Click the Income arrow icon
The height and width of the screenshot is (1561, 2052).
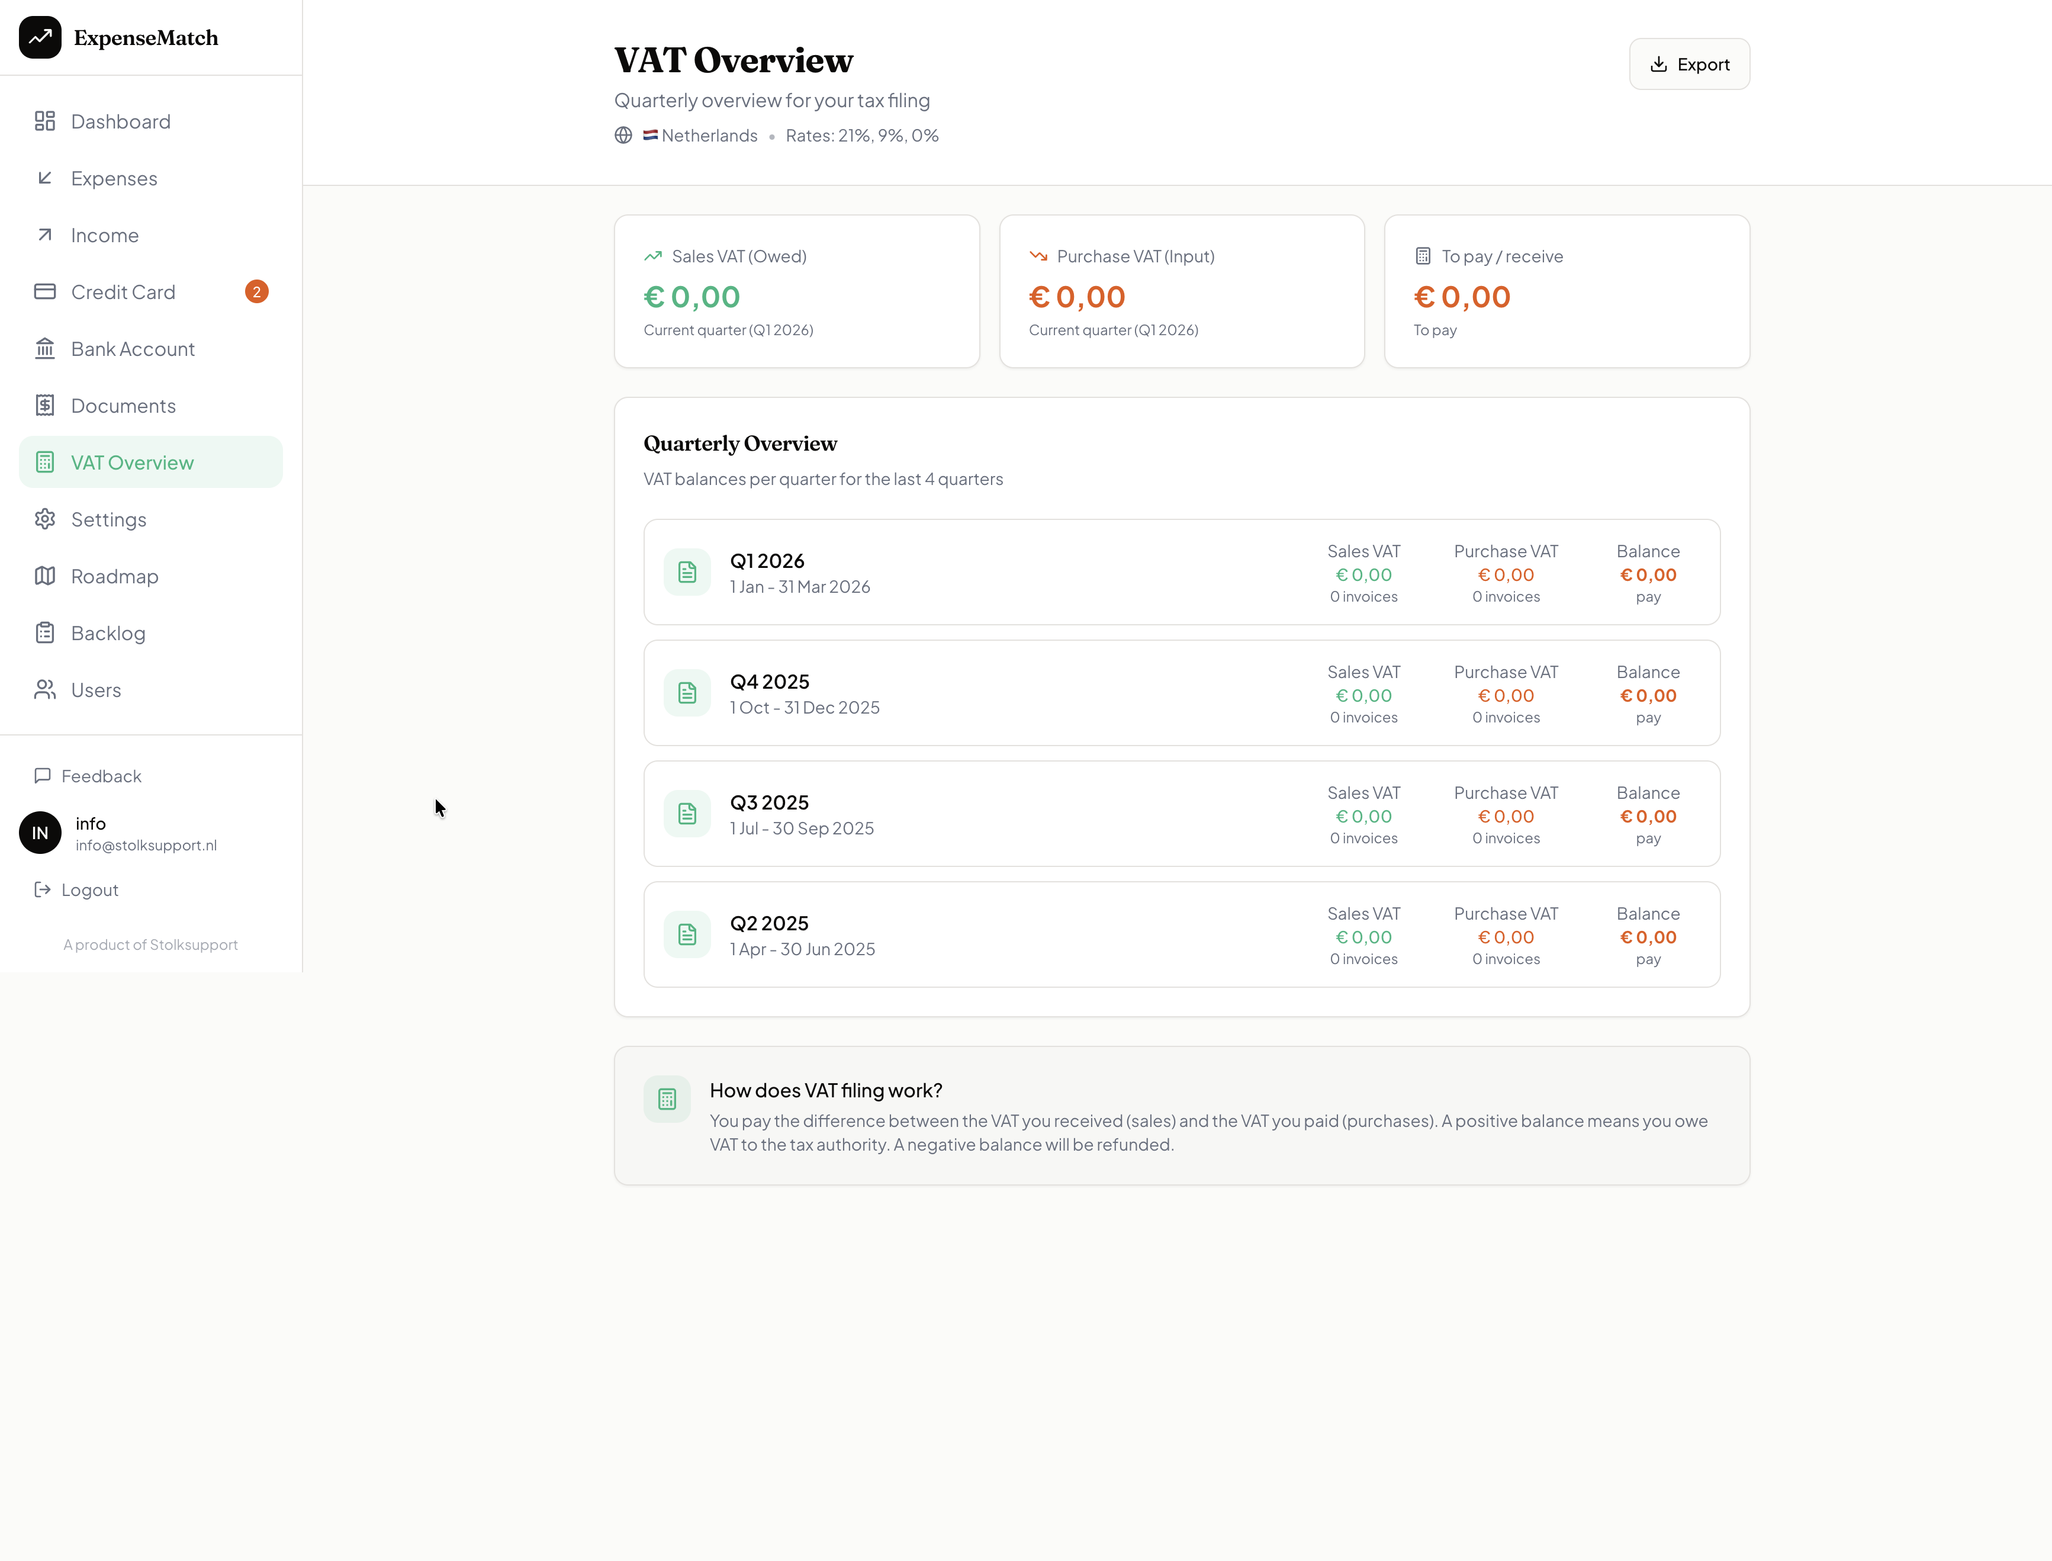point(46,235)
